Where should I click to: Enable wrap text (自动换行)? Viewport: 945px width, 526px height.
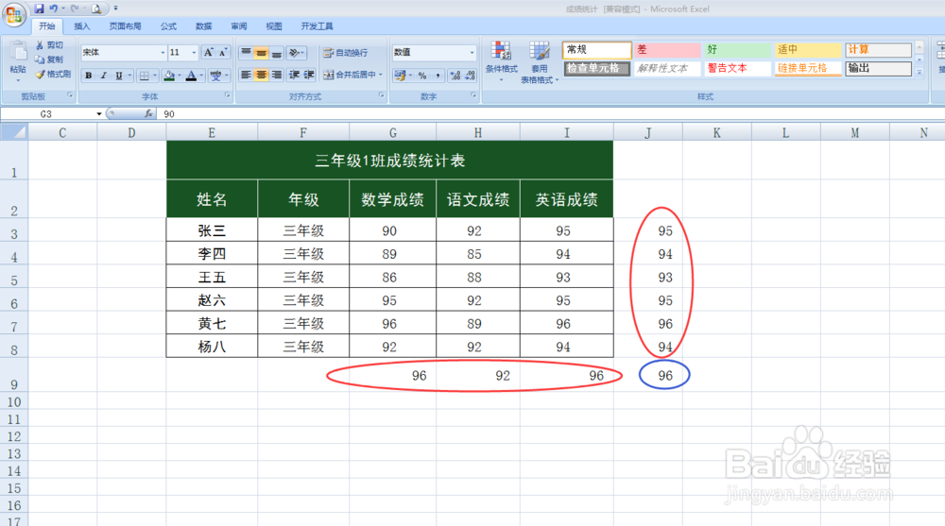pos(345,53)
